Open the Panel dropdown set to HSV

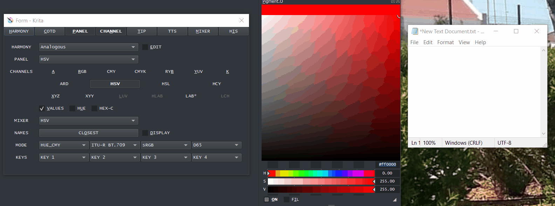(x=89, y=59)
